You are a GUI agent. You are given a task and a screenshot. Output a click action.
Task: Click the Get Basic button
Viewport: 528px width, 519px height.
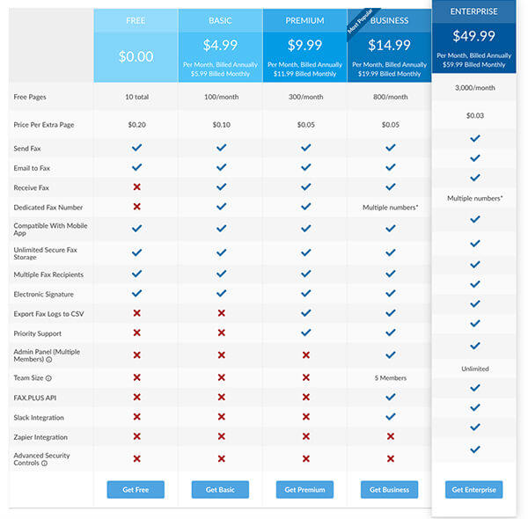[x=220, y=489]
